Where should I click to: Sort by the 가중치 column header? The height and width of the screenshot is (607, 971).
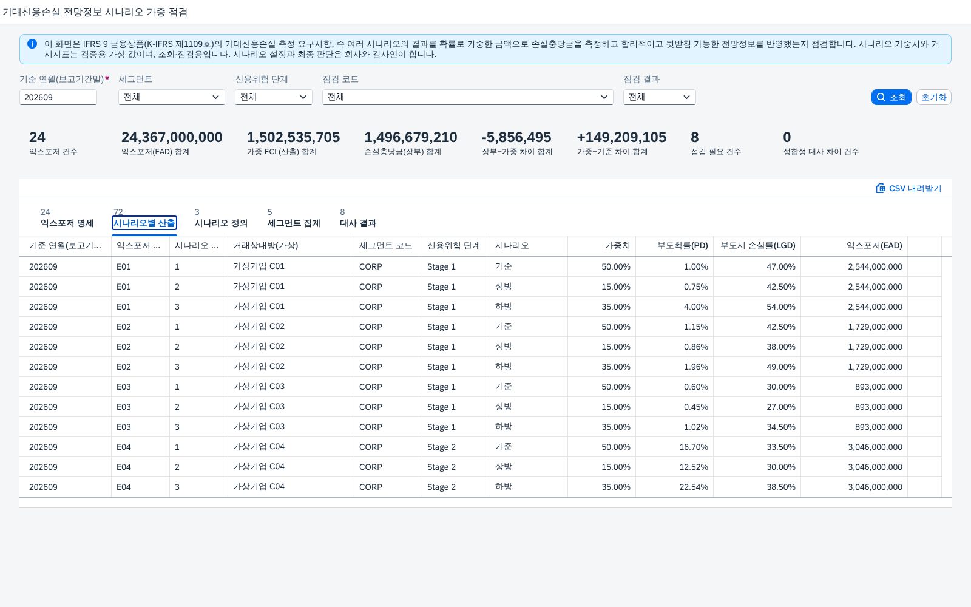[x=601, y=246]
